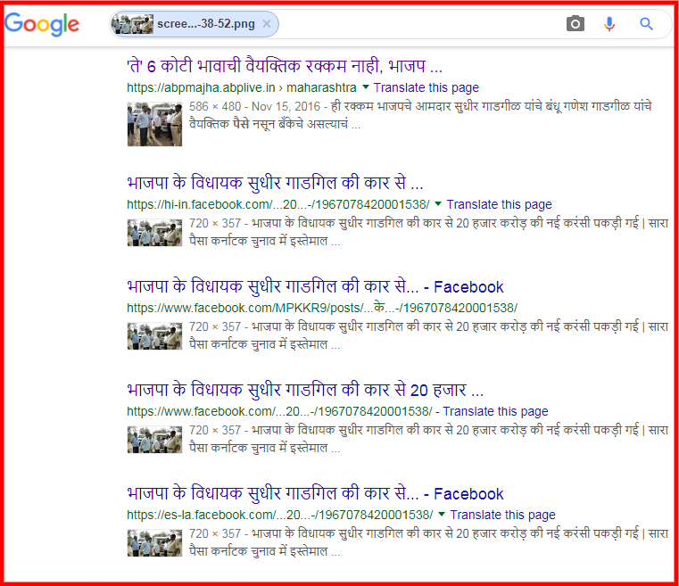679x586 pixels.
Task: Expand dropdown arrow beside hi-in.facebook.com URL
Action: pyautogui.click(x=438, y=203)
